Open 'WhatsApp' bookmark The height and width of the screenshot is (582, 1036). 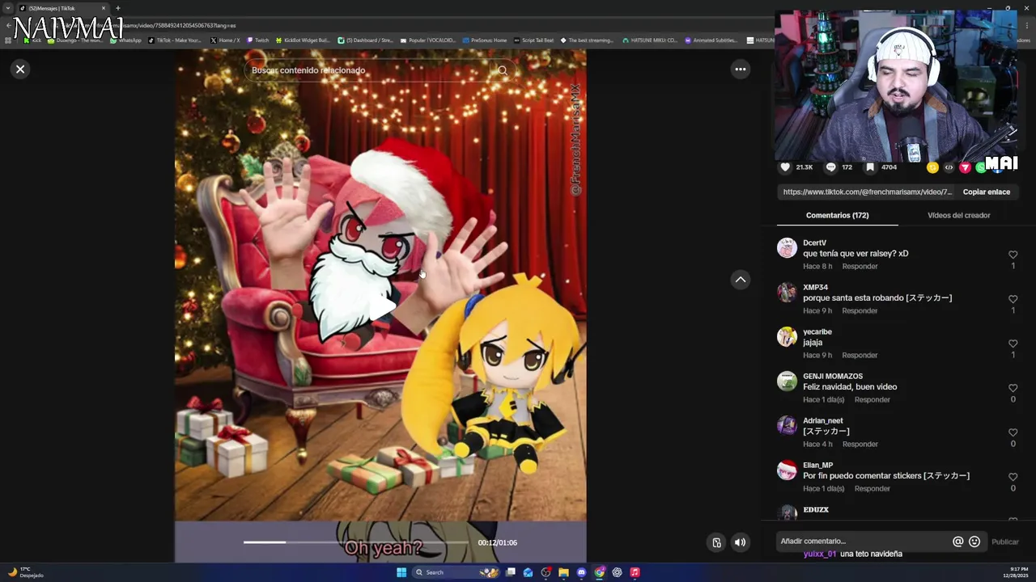pos(125,40)
